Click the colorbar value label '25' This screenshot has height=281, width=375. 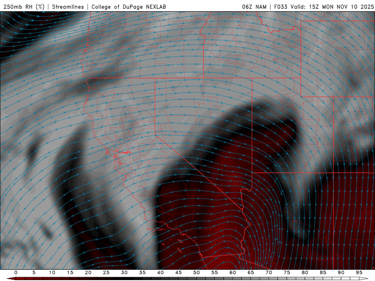pos(106,273)
